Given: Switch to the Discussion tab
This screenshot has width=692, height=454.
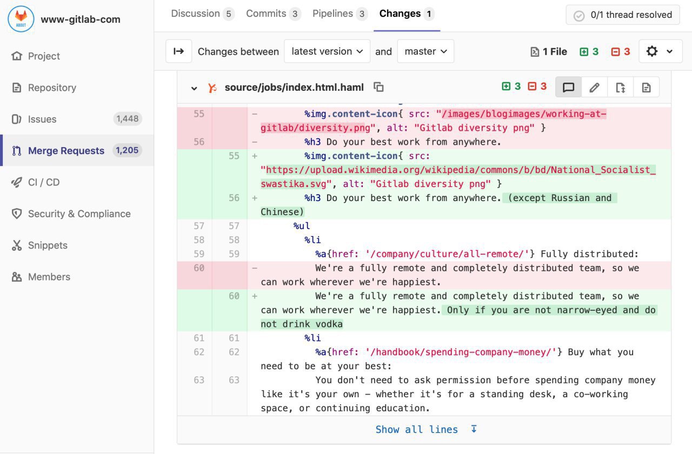Looking at the screenshot, I should click(x=203, y=14).
